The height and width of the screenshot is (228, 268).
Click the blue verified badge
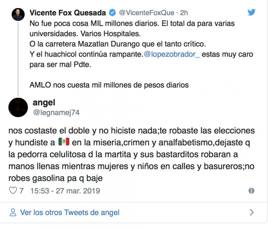pos(113,13)
